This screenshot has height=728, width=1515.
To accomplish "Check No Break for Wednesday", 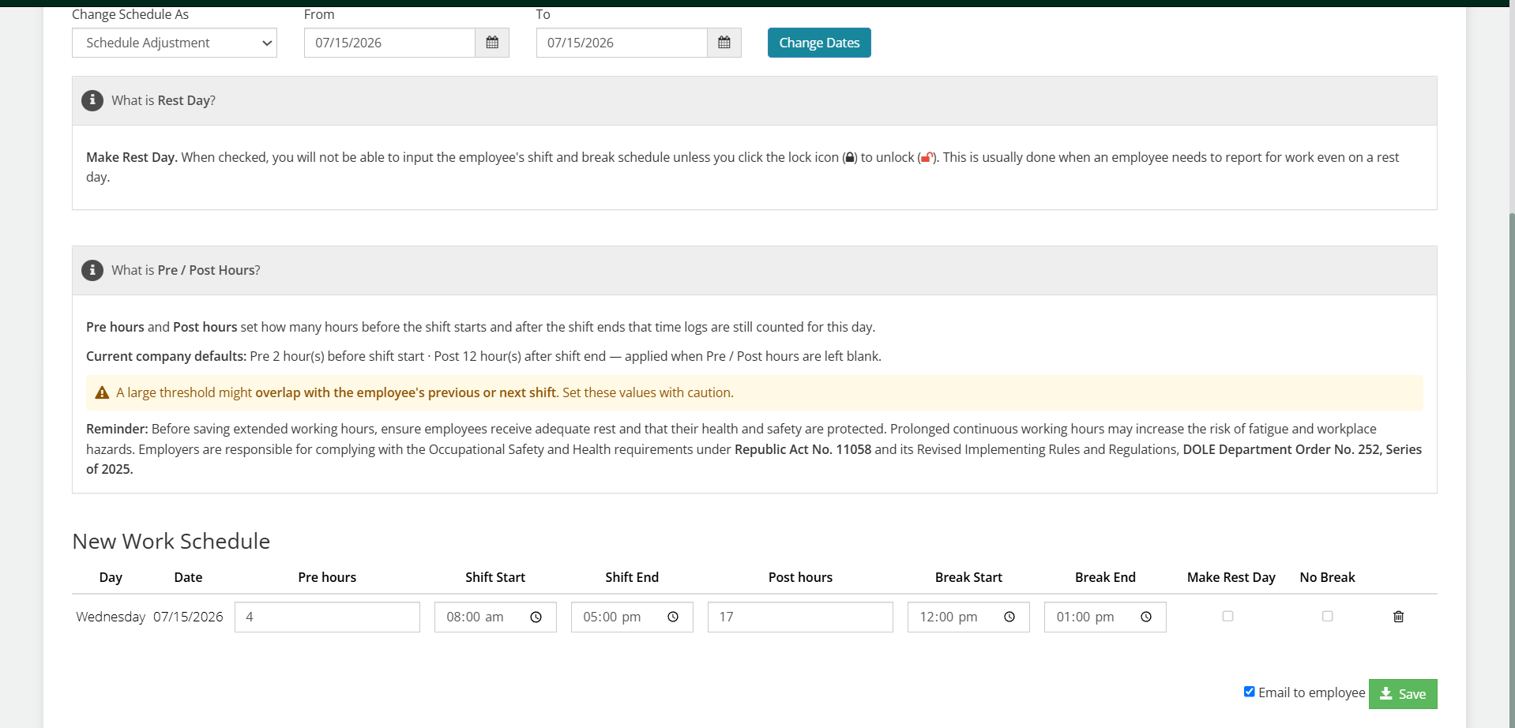I will (x=1327, y=616).
